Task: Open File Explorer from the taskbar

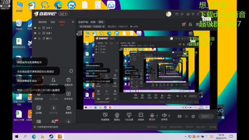Action: (42, 137)
